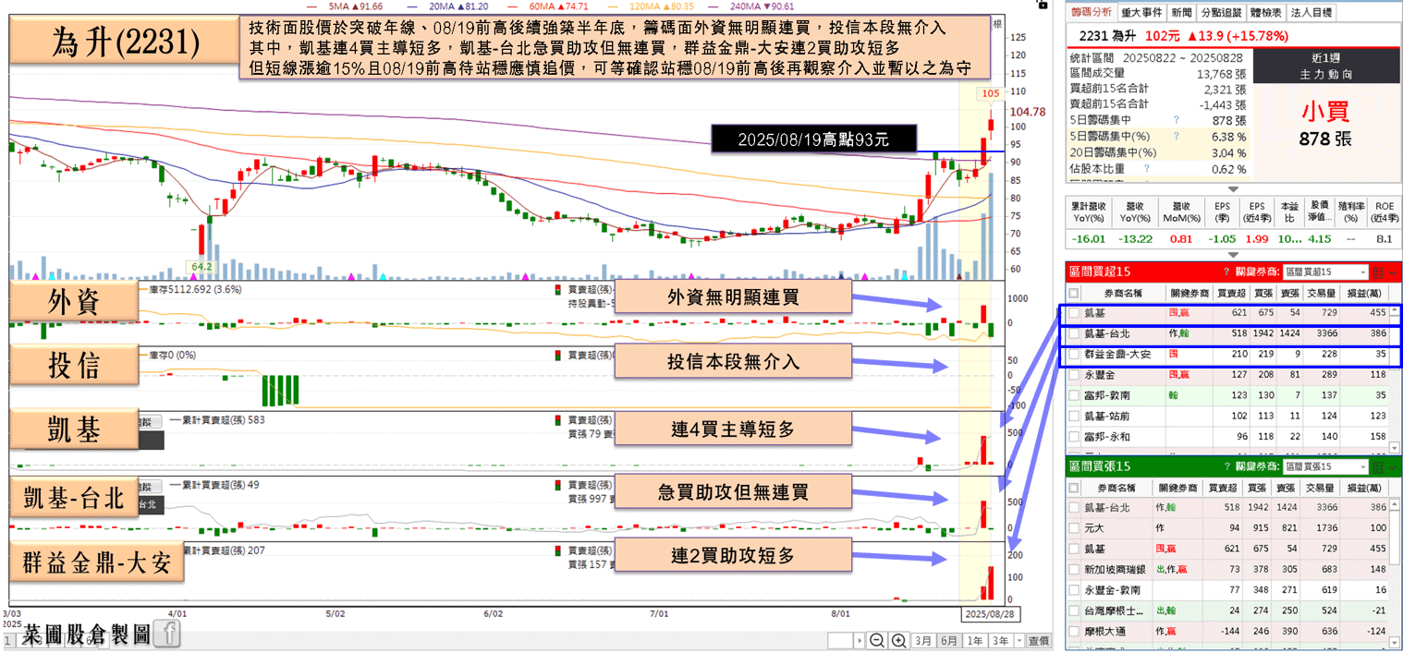This screenshot has width=1403, height=665.
Task: Tick the checkbox for 富邦-敦南 row
Action: coord(1073,395)
